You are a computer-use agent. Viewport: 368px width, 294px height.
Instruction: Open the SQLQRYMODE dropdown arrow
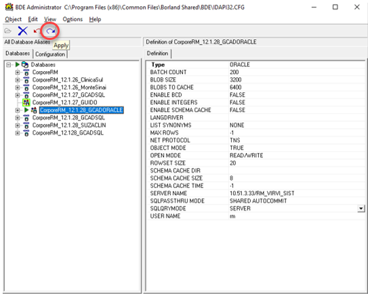click(x=361, y=209)
